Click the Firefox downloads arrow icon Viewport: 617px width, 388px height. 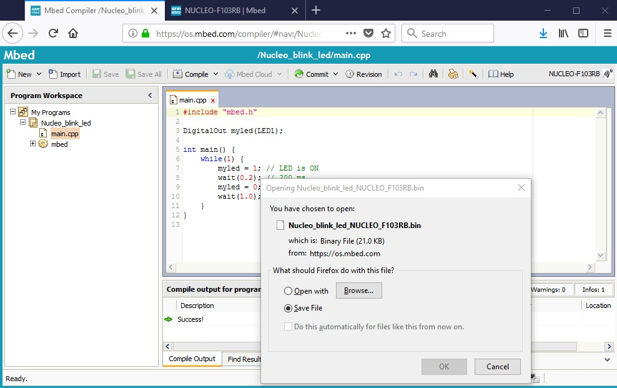(x=543, y=33)
